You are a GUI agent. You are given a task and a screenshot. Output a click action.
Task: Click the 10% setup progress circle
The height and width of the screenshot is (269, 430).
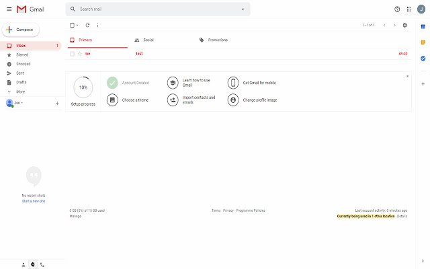coord(83,87)
